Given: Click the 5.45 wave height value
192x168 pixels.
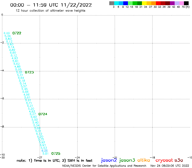Looking at the screenshot, I should pos(25,89).
